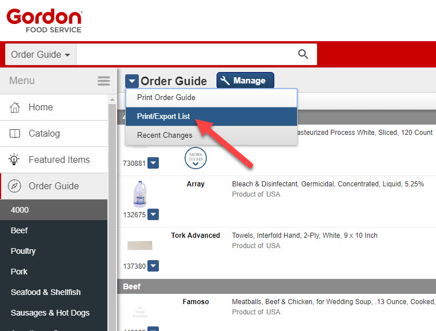Click the Order Guide compass icon
The height and width of the screenshot is (331, 436).
coord(14,186)
